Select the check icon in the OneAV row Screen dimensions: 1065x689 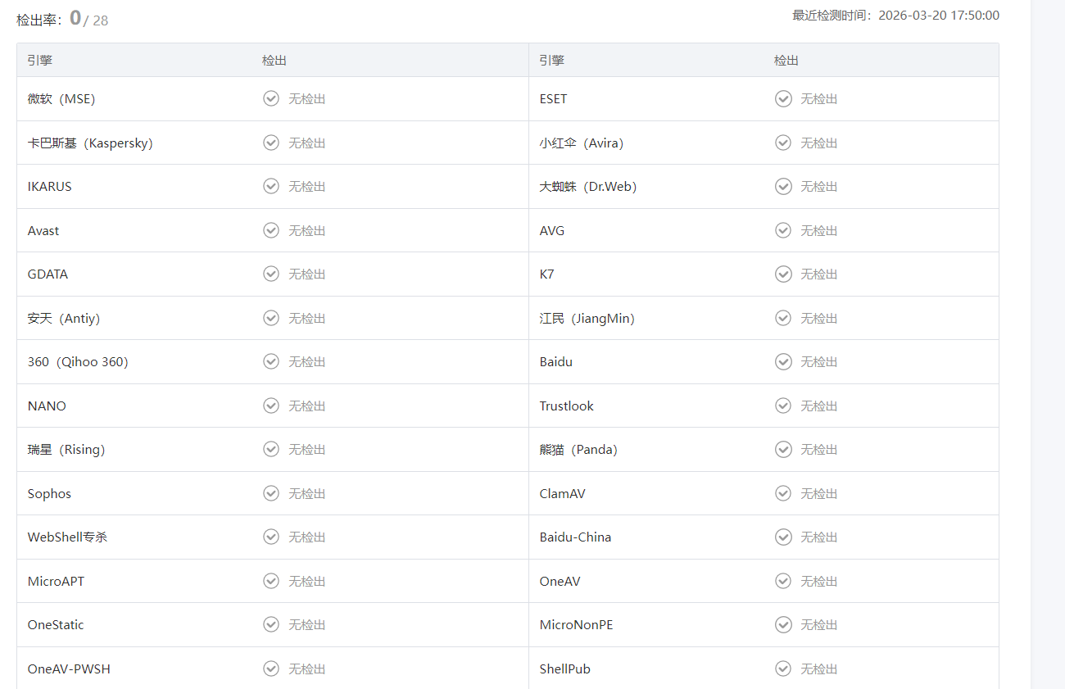click(783, 581)
